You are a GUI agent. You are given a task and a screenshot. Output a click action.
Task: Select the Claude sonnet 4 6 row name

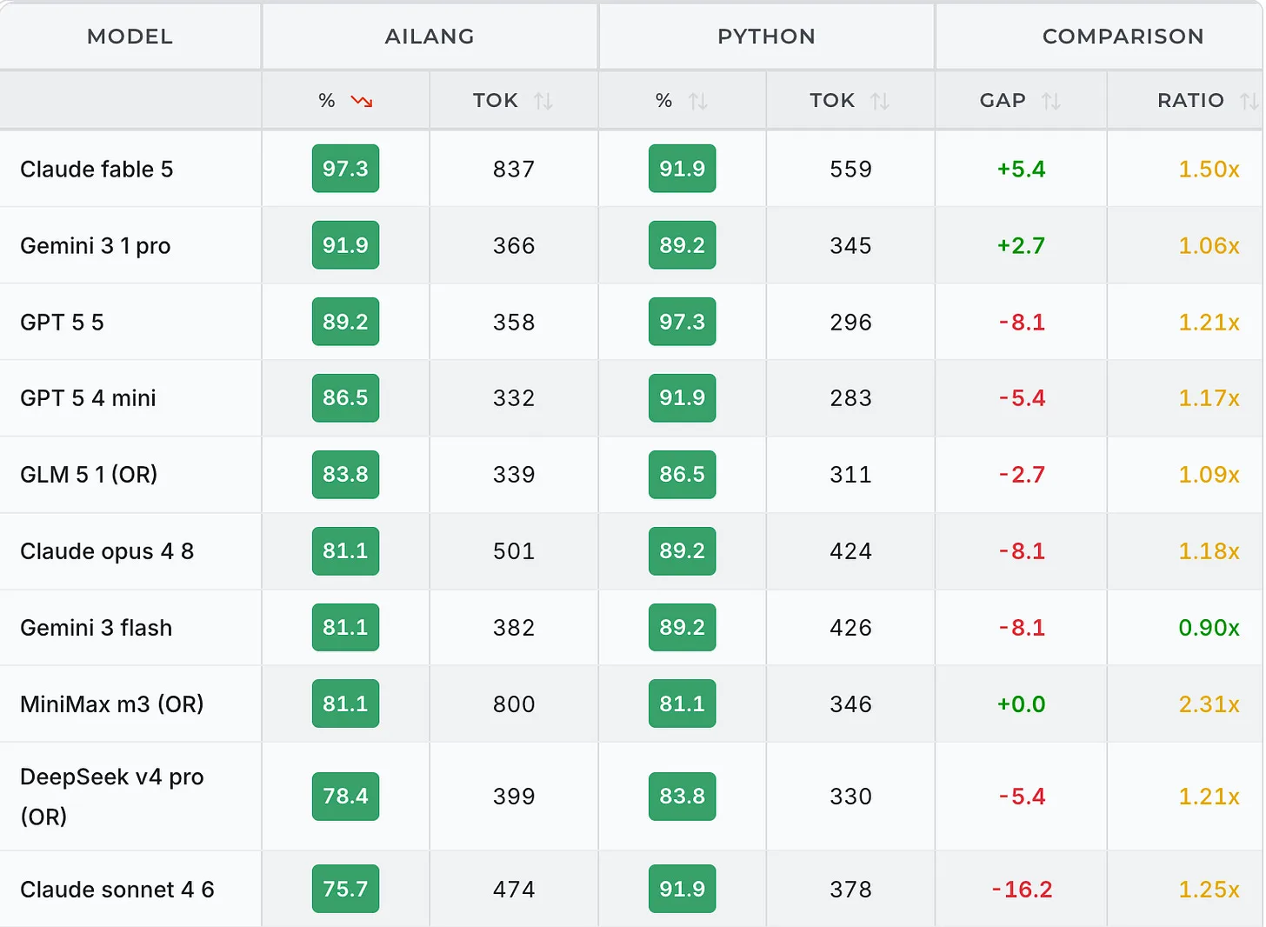(117, 890)
